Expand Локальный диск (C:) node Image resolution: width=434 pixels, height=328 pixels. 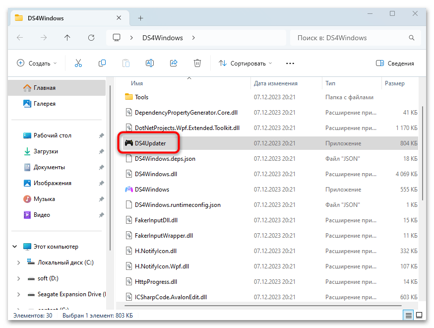click(x=18, y=262)
